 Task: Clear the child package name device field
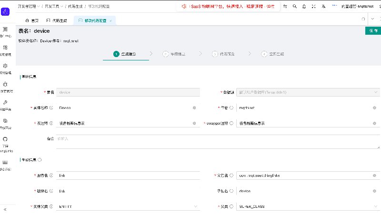[x=374, y=191]
